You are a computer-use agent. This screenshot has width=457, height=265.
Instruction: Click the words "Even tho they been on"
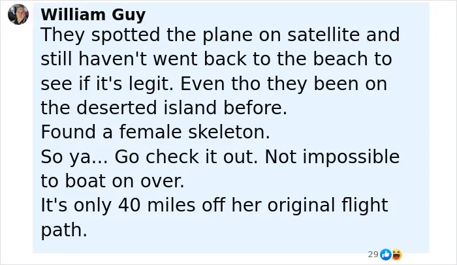284,84
